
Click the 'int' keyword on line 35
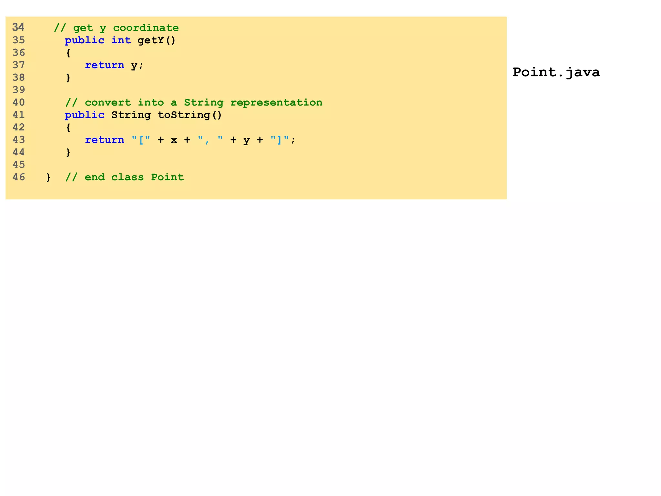click(x=121, y=40)
